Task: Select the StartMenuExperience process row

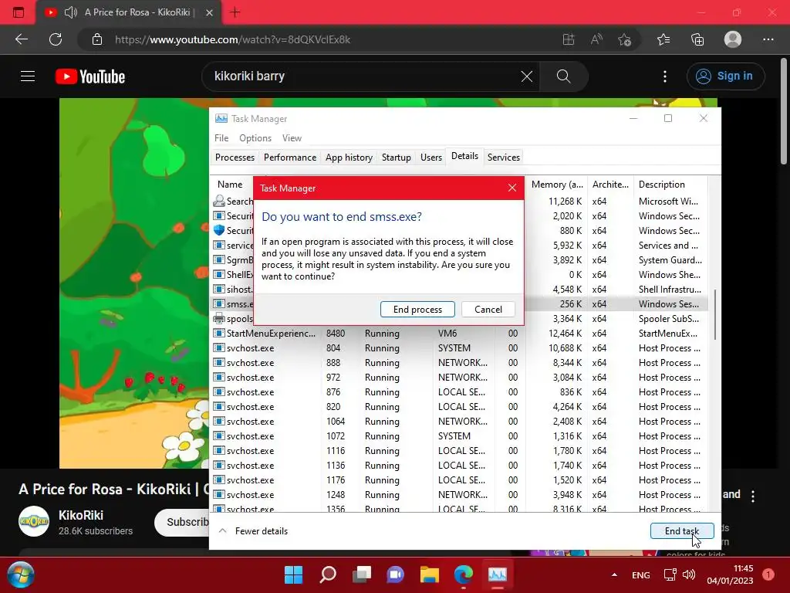Action: [x=458, y=334]
